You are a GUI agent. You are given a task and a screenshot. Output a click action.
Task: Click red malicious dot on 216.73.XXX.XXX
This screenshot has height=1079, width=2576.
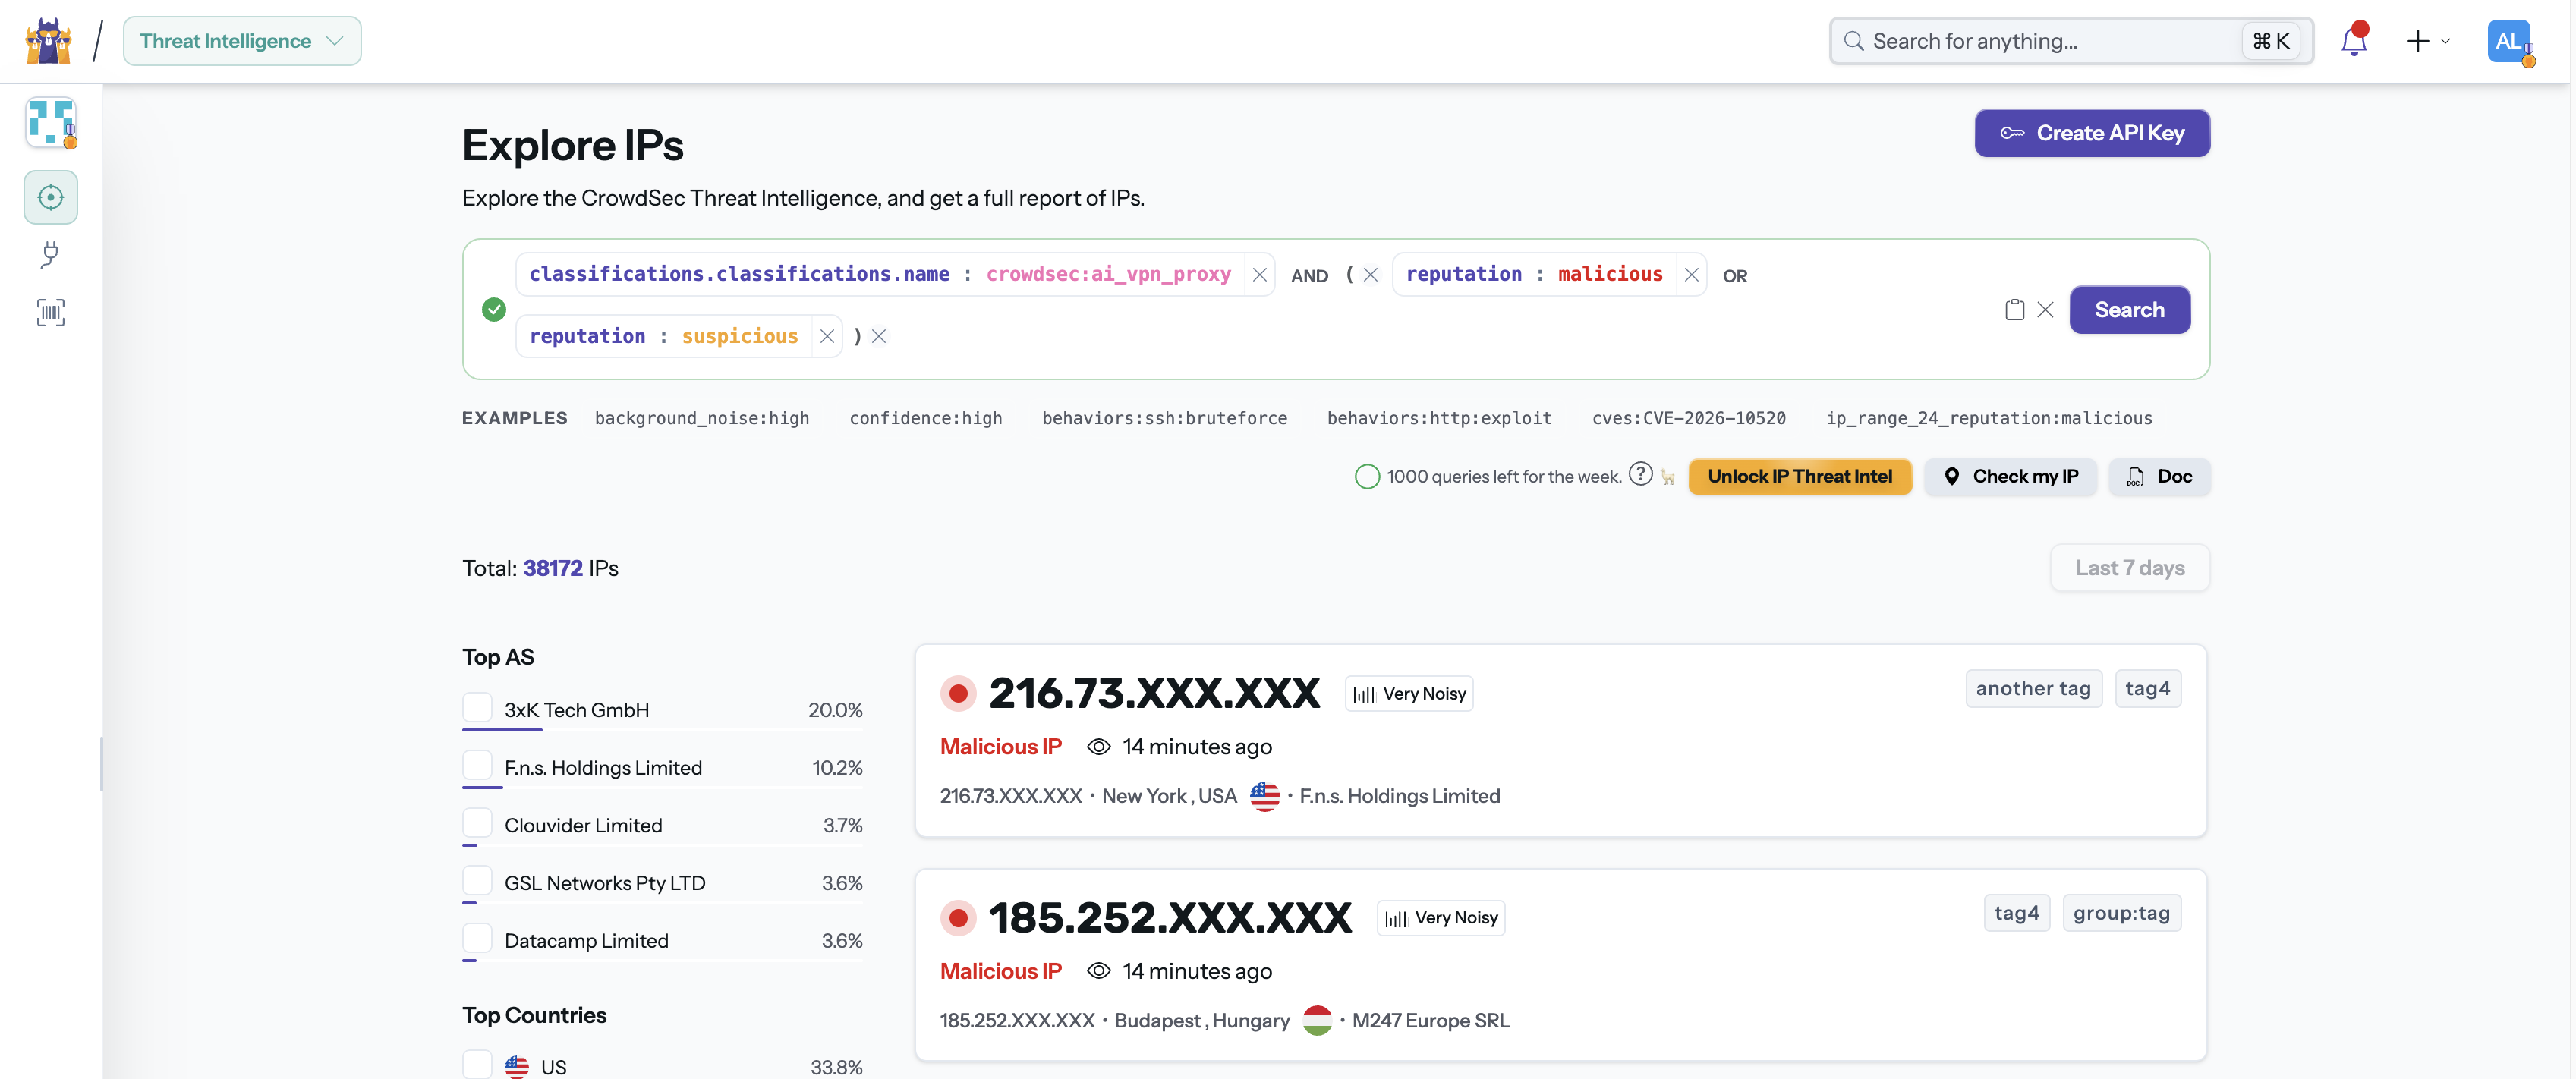coord(958,693)
